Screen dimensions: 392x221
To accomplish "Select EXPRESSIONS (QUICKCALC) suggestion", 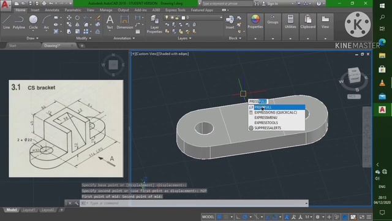I will (x=276, y=112).
